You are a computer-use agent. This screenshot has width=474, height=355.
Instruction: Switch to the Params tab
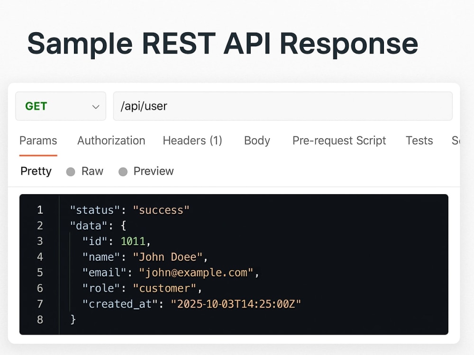tap(38, 141)
